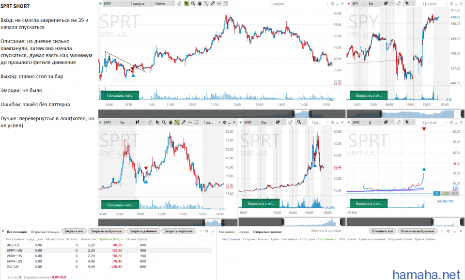
Task: Toggle link indicator dot of 1-minute SPRT chart
Action: [100, 3]
